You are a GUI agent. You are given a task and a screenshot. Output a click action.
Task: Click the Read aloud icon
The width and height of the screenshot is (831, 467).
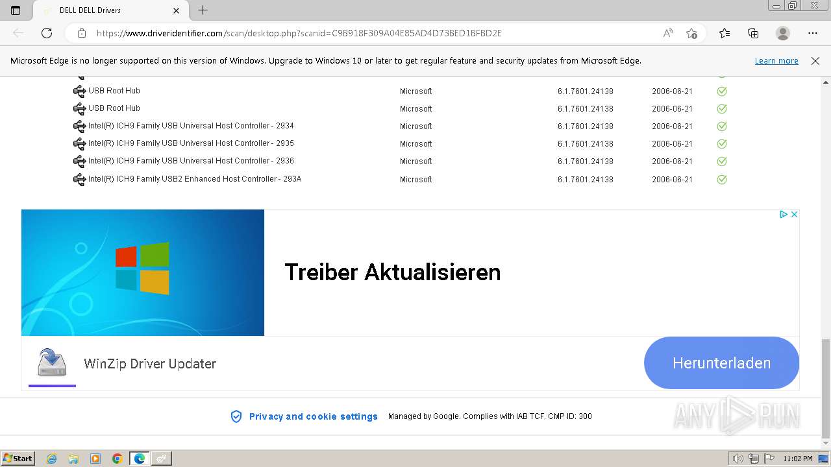668,33
